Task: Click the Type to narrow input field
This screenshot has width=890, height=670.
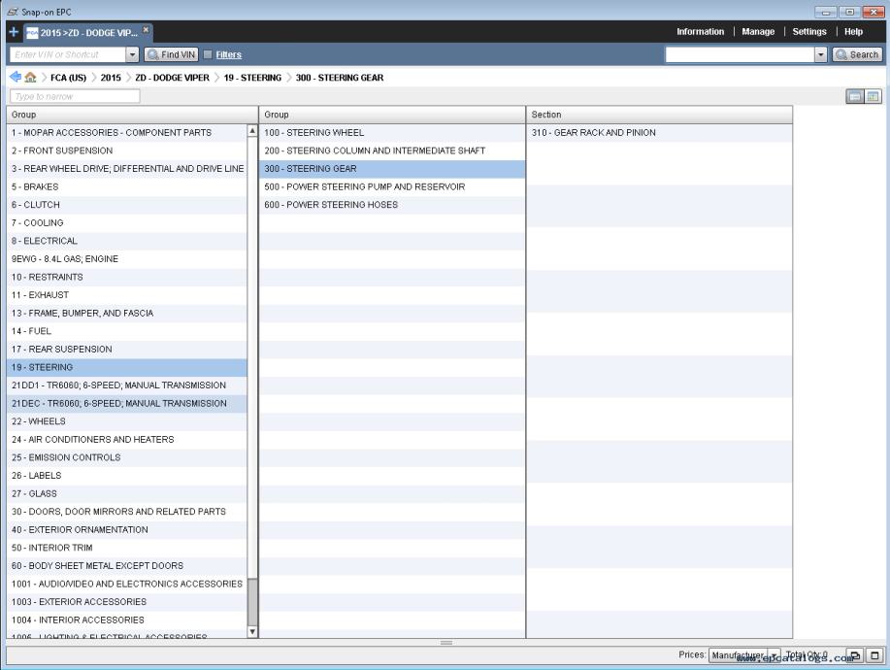Action: pos(75,96)
